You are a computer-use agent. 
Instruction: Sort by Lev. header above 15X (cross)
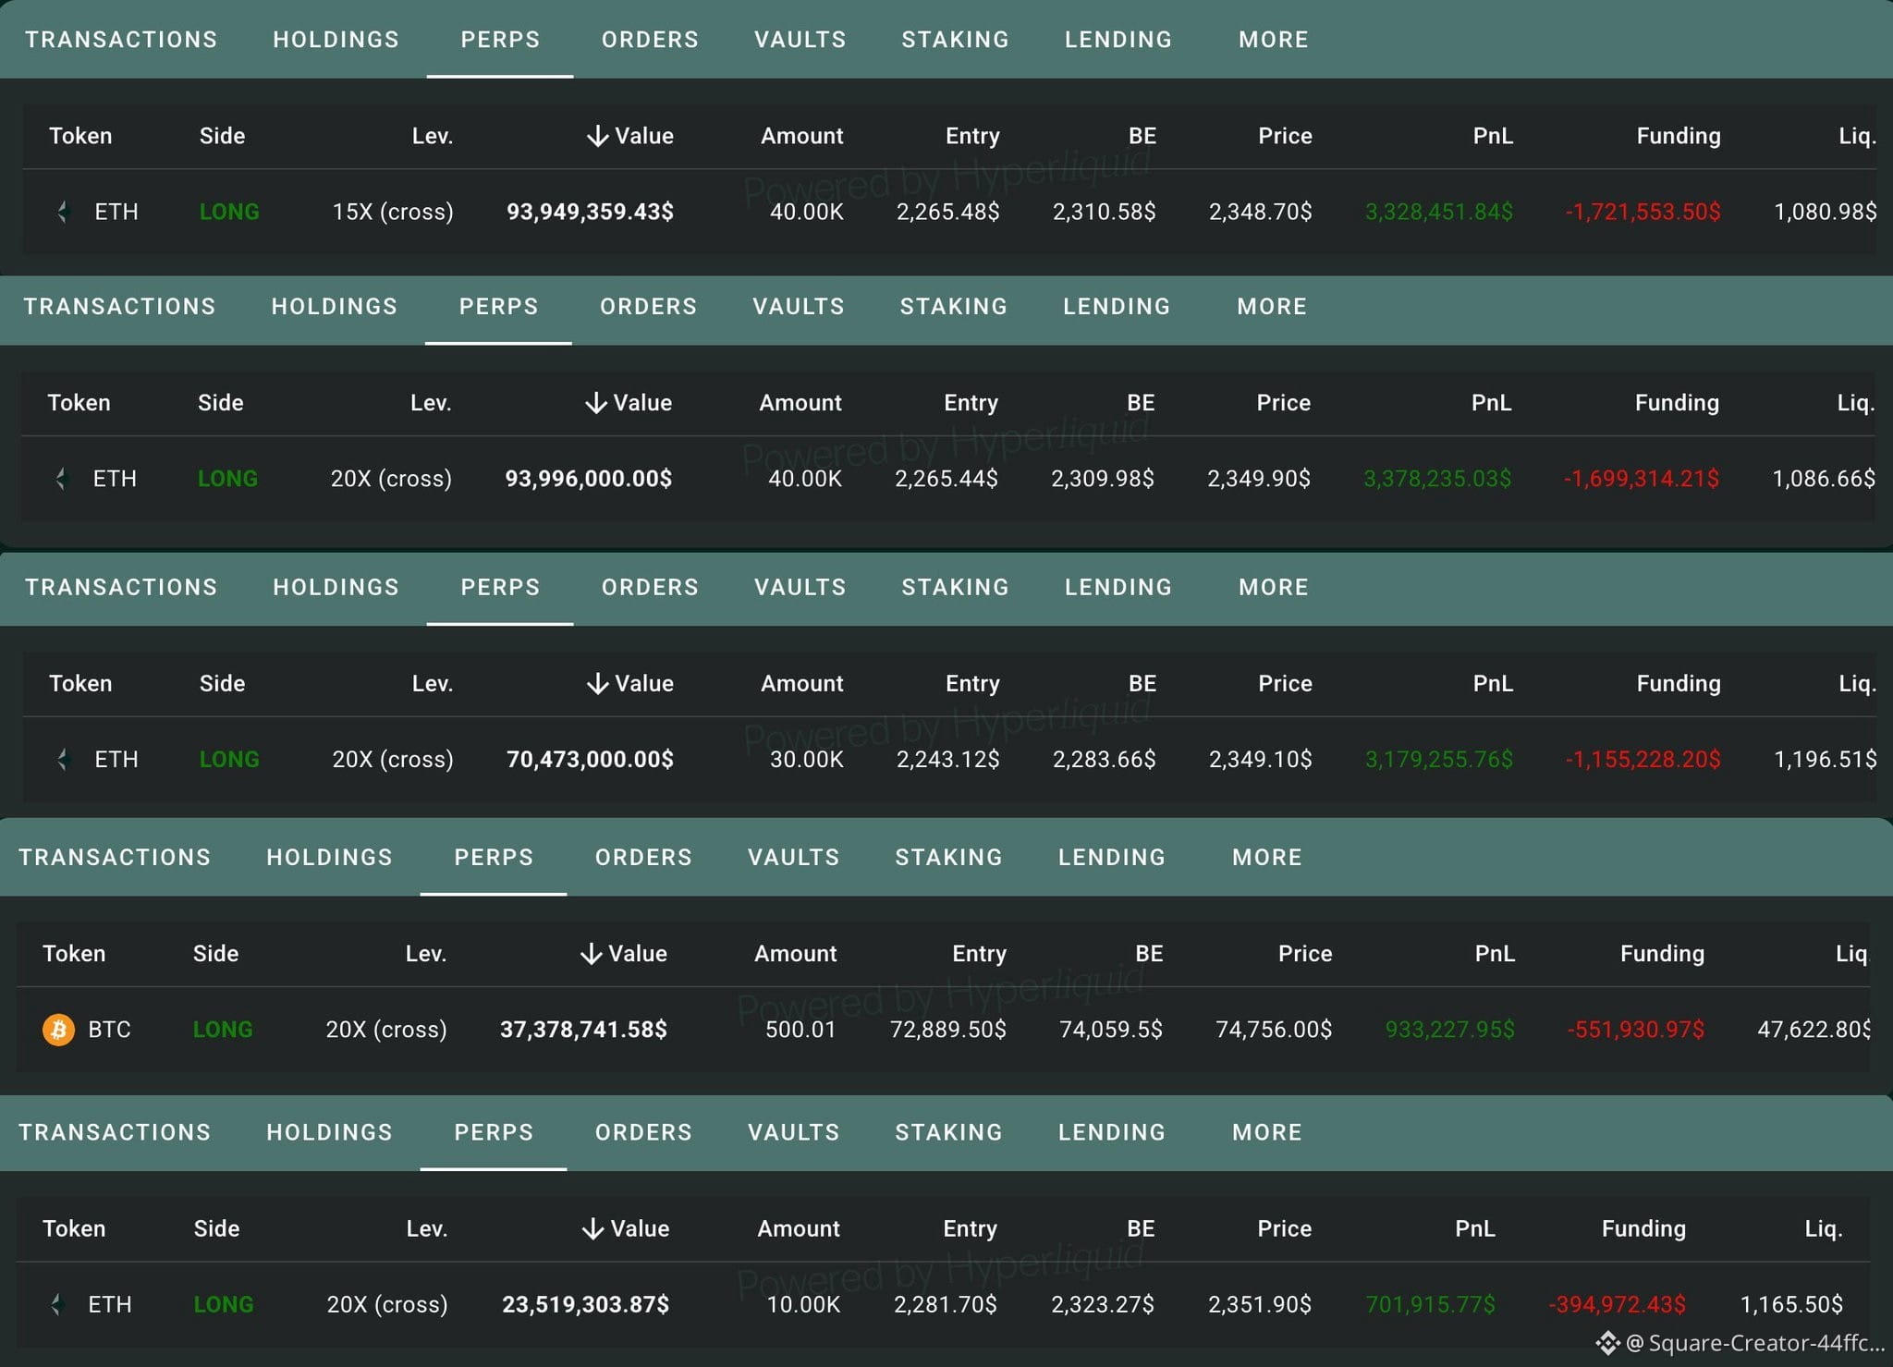point(432,136)
